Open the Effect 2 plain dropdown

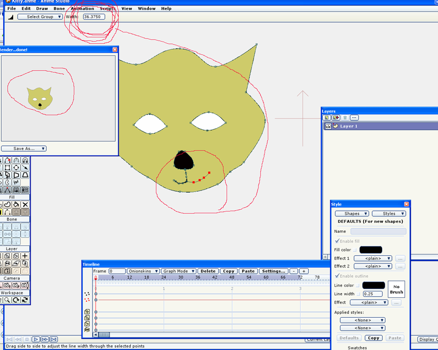pyautogui.click(x=373, y=266)
